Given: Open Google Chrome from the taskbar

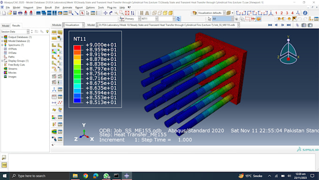Looking at the screenshot, I should pos(85,176).
